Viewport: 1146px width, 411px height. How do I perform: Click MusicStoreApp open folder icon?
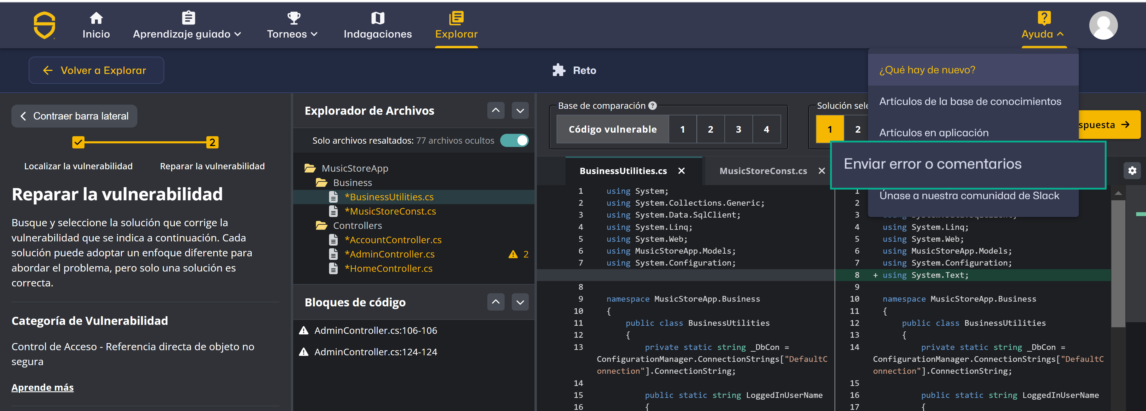(310, 168)
